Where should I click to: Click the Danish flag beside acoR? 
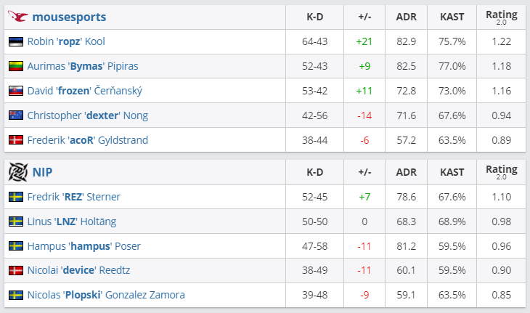16,140
